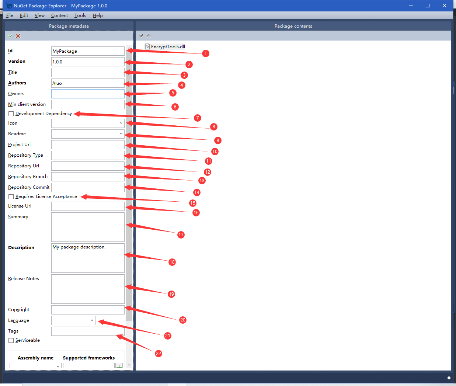Click the Repository Url field
The width and height of the screenshot is (456, 386).
tap(88, 166)
